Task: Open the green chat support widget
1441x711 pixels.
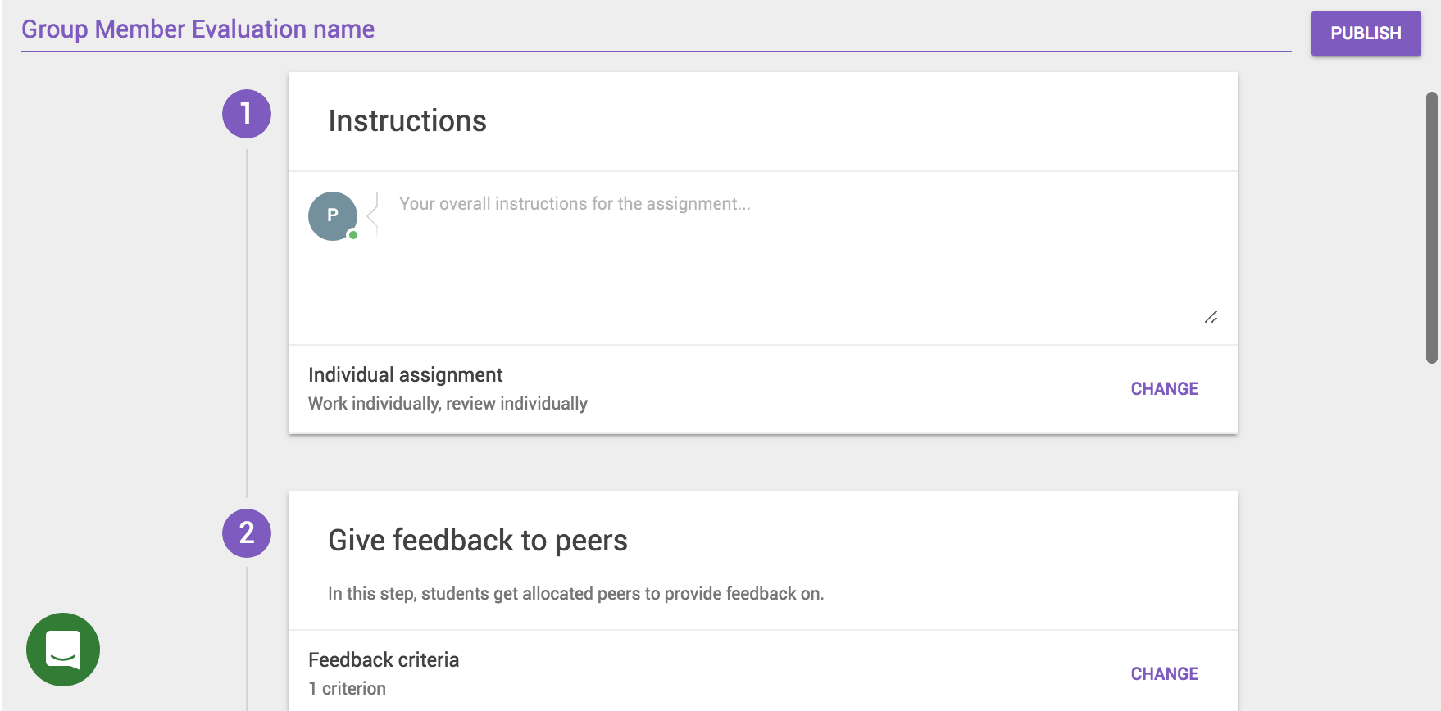Action: (63, 650)
